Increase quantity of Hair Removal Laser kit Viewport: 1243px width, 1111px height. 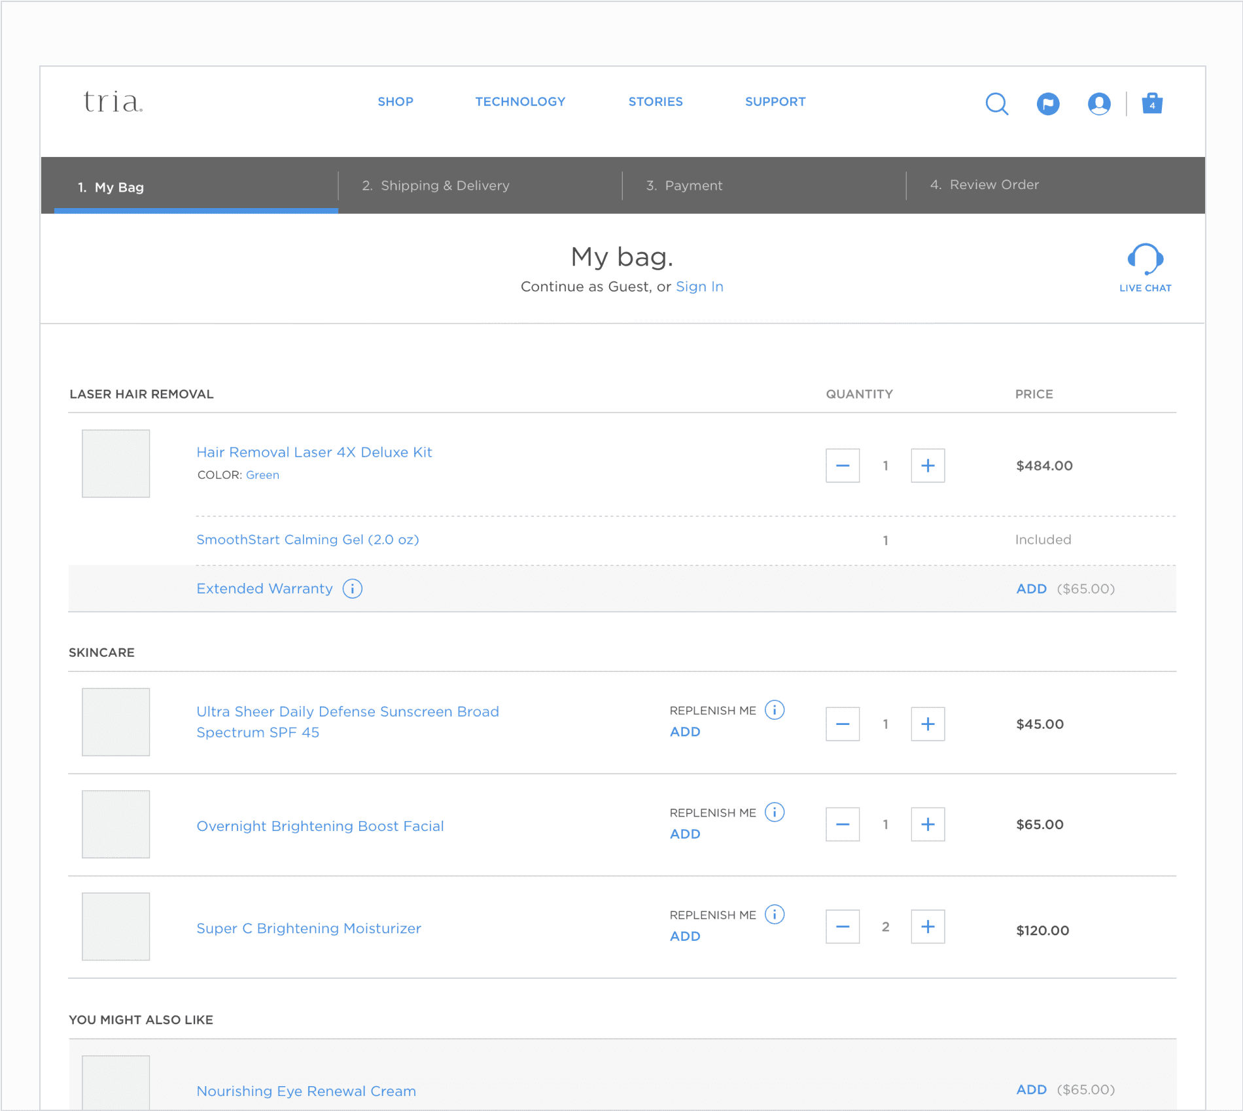coord(928,465)
